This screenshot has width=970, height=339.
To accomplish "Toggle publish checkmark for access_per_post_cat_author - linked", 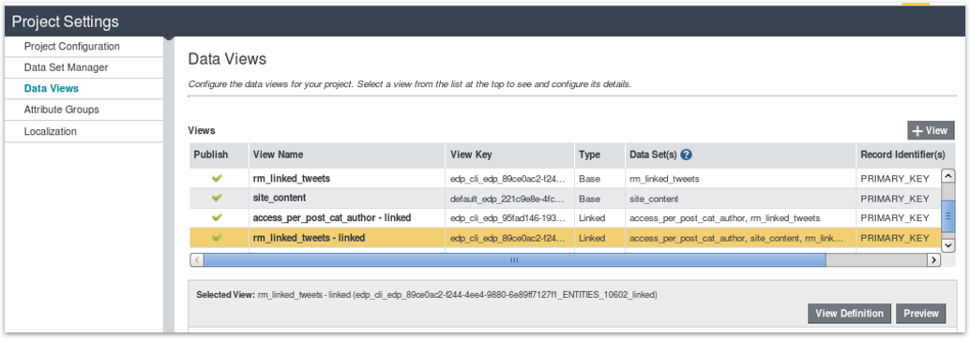I will [217, 218].
